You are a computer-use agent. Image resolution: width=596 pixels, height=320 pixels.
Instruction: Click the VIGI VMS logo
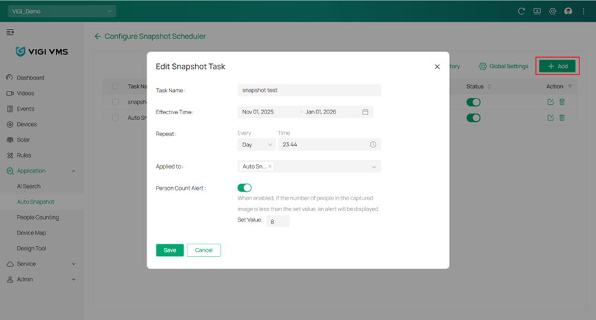(42, 52)
